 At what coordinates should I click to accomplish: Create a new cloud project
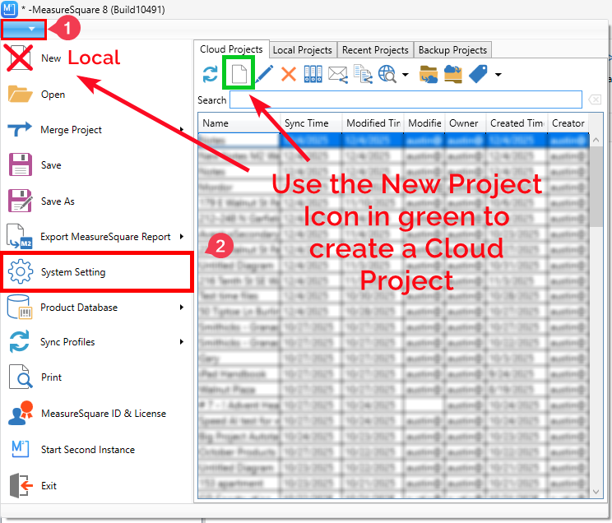coord(239,74)
